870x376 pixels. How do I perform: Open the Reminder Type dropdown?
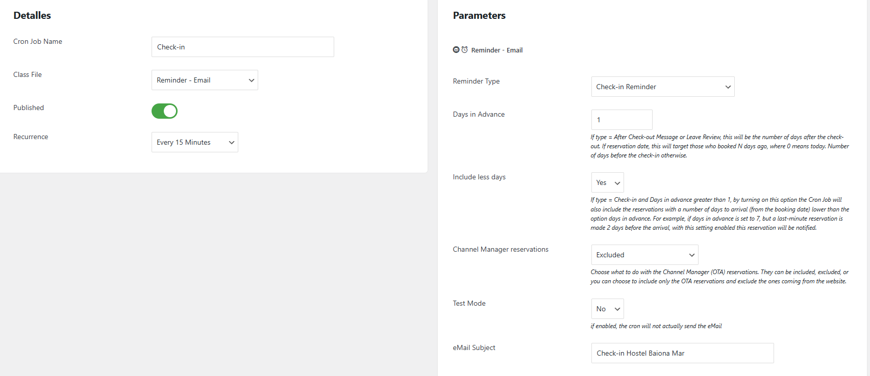pos(662,87)
